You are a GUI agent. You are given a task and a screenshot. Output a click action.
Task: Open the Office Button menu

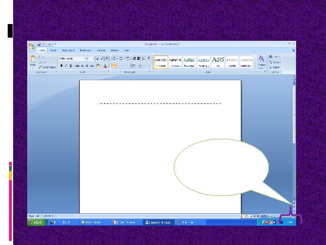pos(32,46)
